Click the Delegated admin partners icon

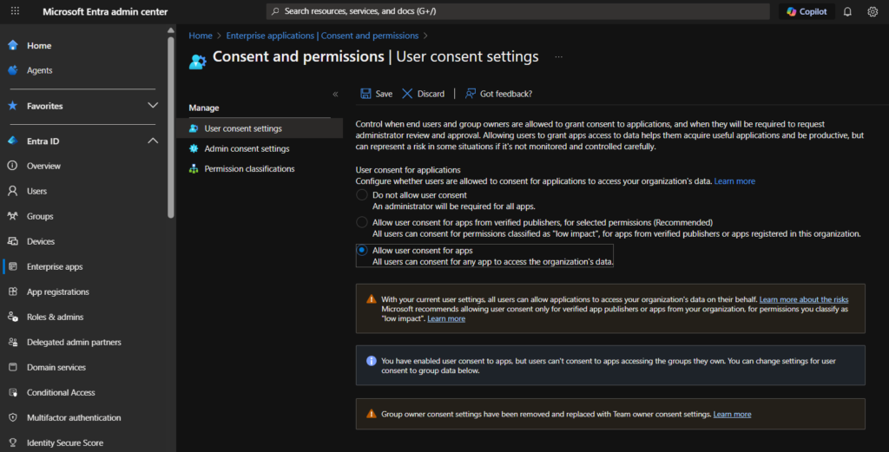coord(12,342)
